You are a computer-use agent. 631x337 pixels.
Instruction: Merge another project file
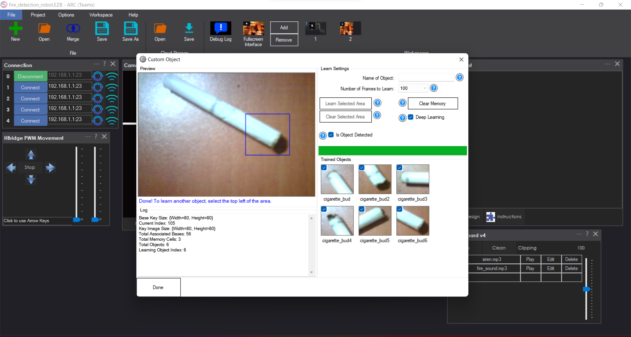click(x=73, y=31)
